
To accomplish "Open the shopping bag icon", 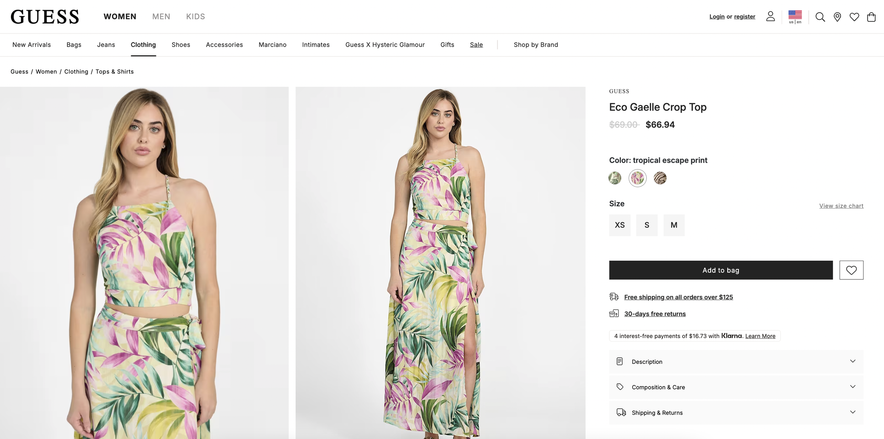I will pos(871,17).
